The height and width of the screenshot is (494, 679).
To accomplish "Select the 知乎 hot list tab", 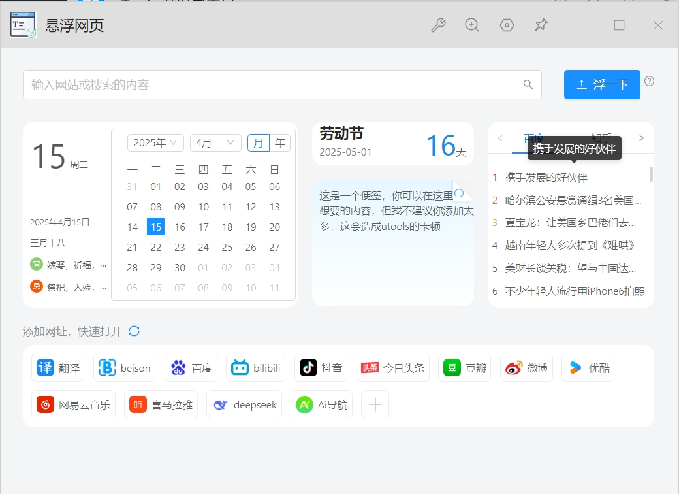I will coord(601,137).
